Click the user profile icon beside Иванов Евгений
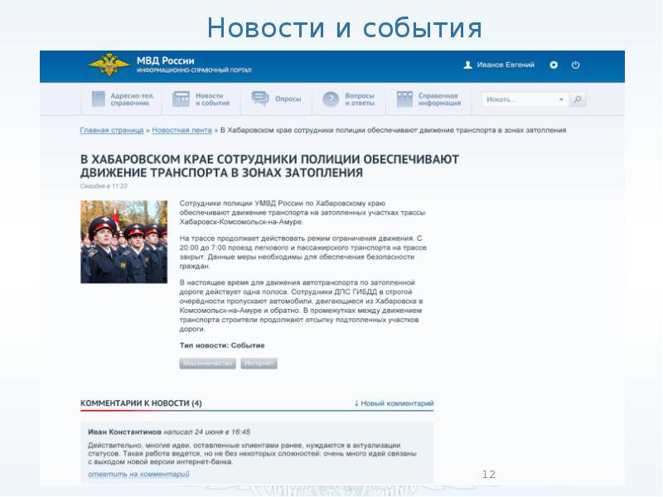663x497 pixels. (x=467, y=65)
